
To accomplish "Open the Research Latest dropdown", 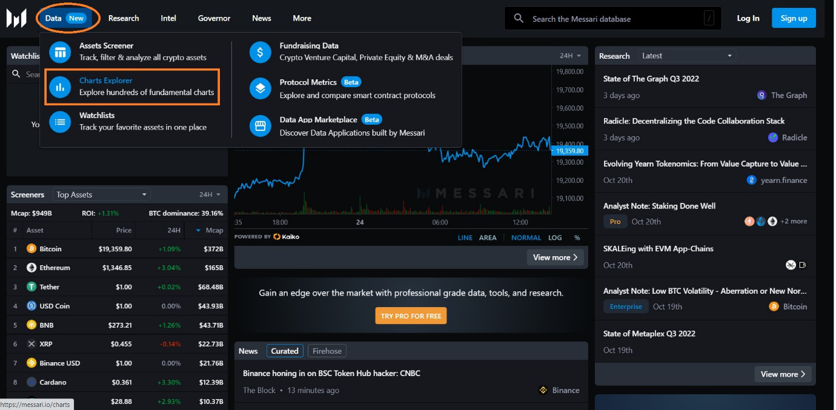I will click(686, 56).
